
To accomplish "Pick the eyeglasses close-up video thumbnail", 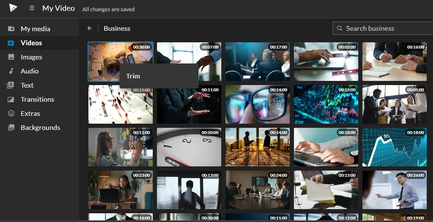I will 257,105.
